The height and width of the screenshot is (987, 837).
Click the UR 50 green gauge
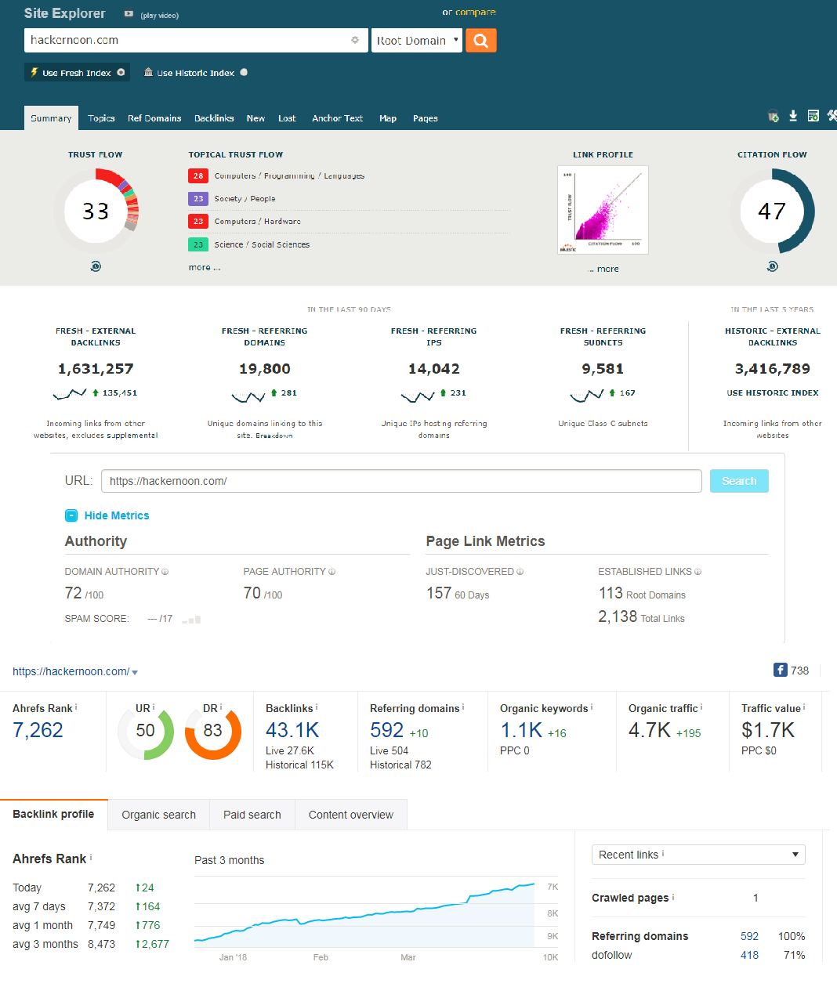pyautogui.click(x=145, y=732)
